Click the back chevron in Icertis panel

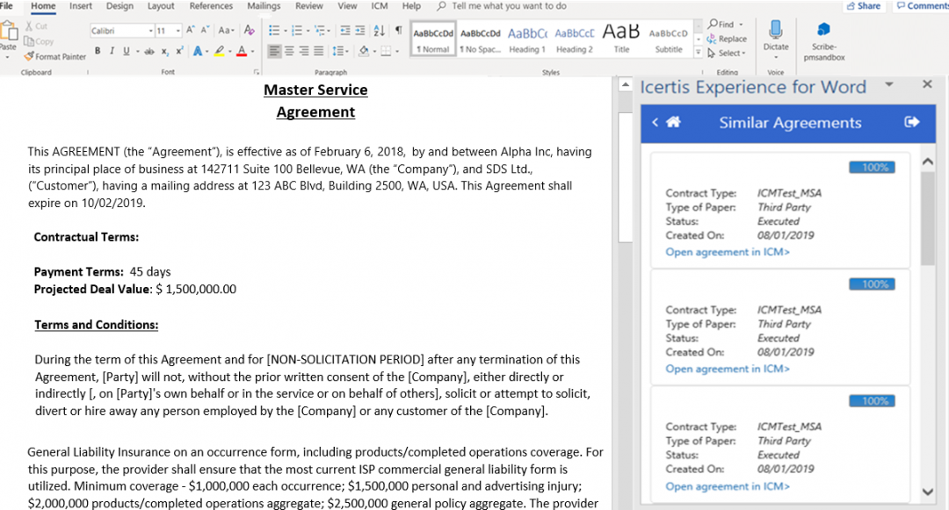(656, 123)
